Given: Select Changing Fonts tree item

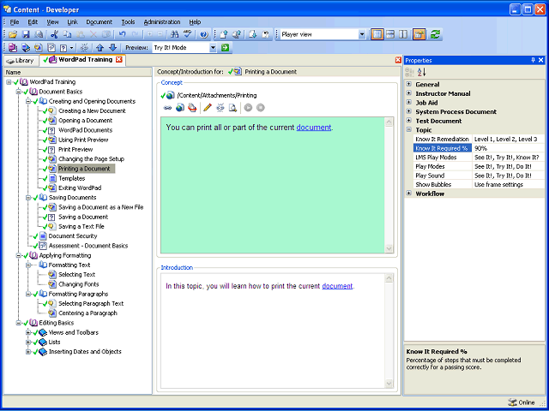Looking at the screenshot, I should 78,284.
